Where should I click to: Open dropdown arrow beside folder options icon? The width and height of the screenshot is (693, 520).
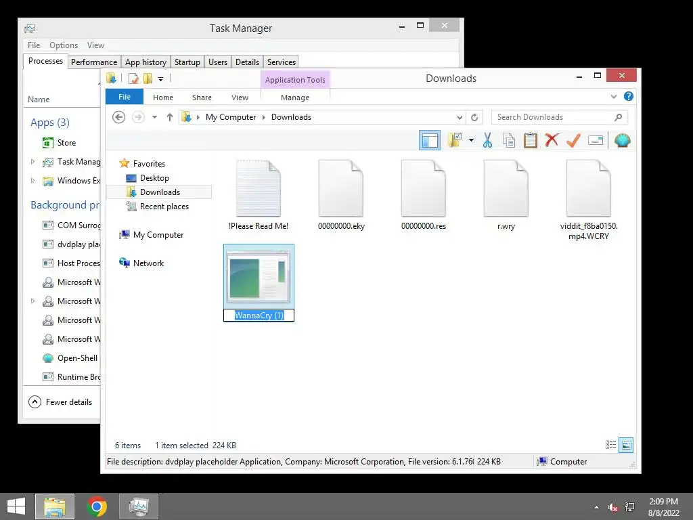click(471, 141)
